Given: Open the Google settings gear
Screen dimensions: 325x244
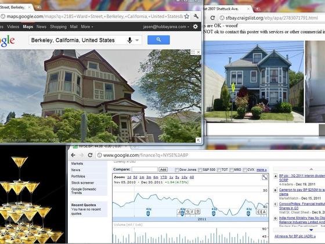Looking at the screenshot, I should [x=195, y=27].
